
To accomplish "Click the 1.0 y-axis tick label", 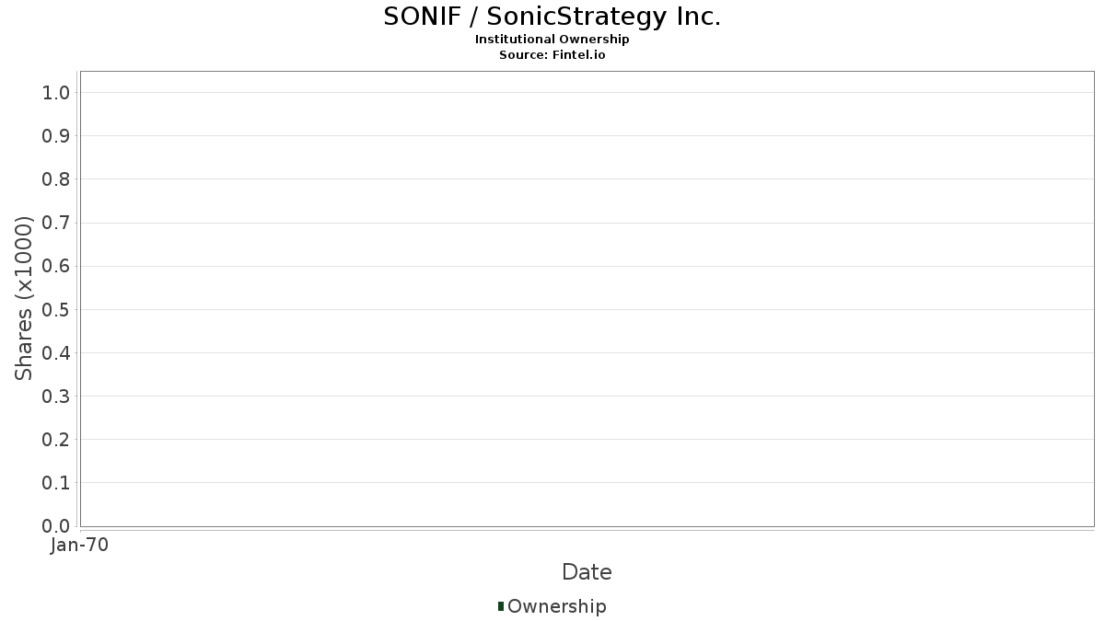I will point(56,92).
